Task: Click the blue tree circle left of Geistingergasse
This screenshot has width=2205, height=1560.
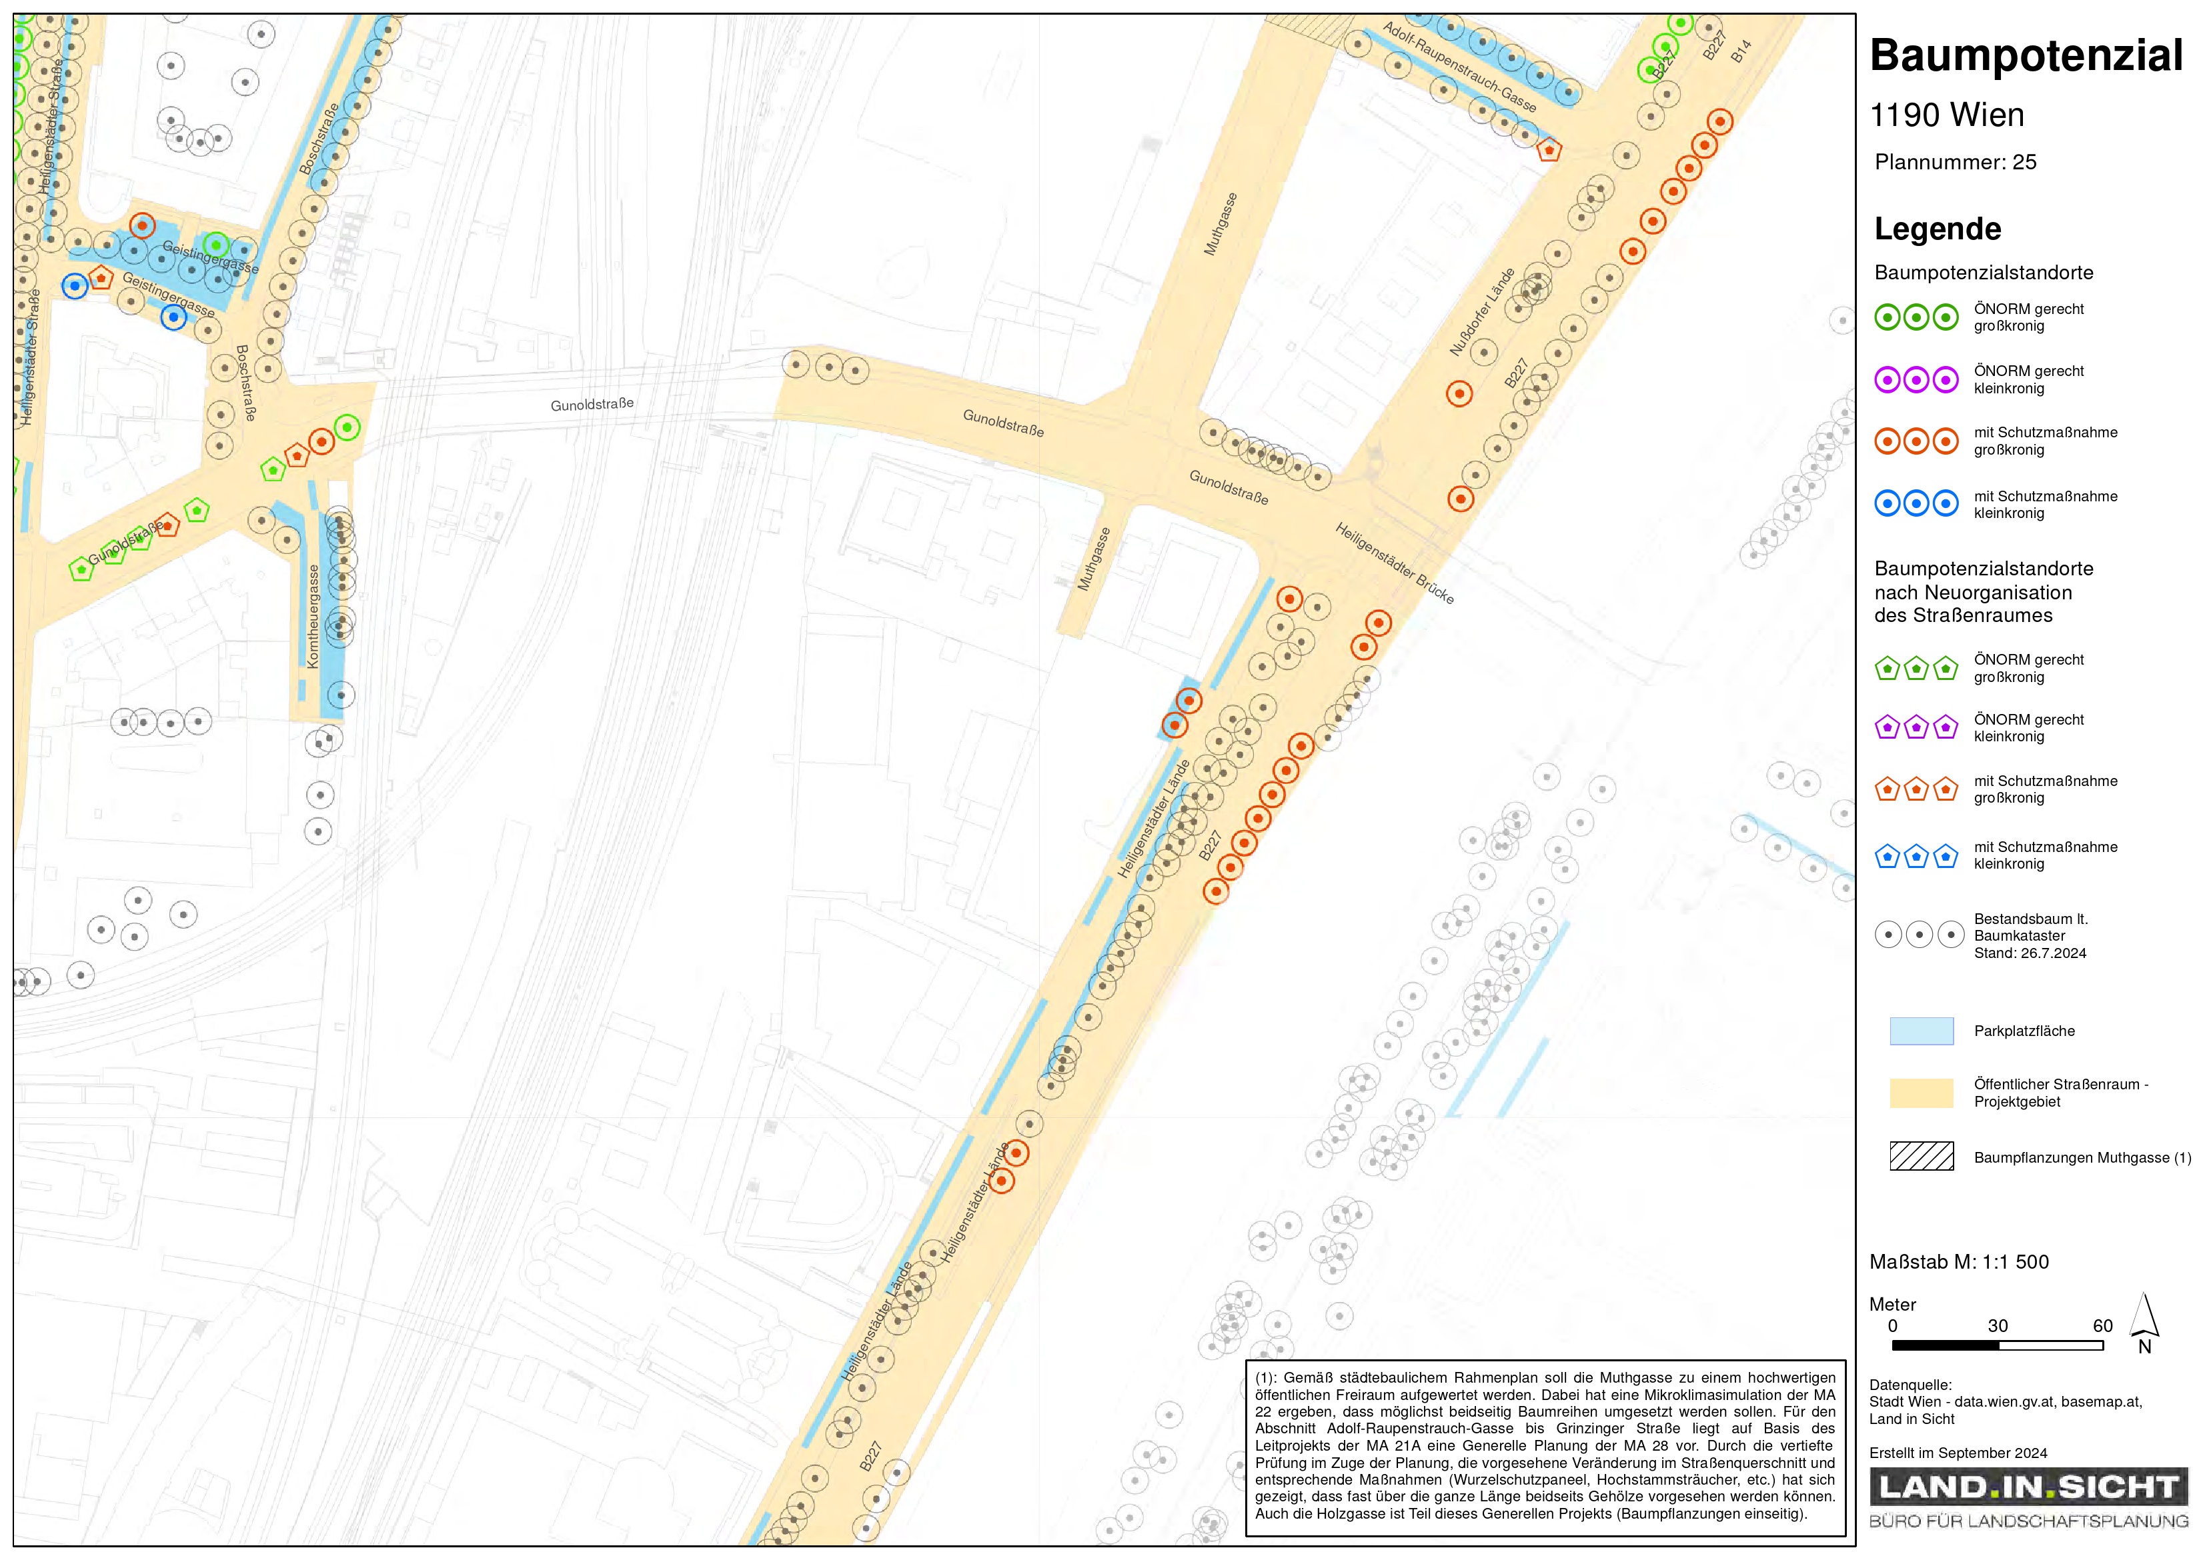Action: 74,285
